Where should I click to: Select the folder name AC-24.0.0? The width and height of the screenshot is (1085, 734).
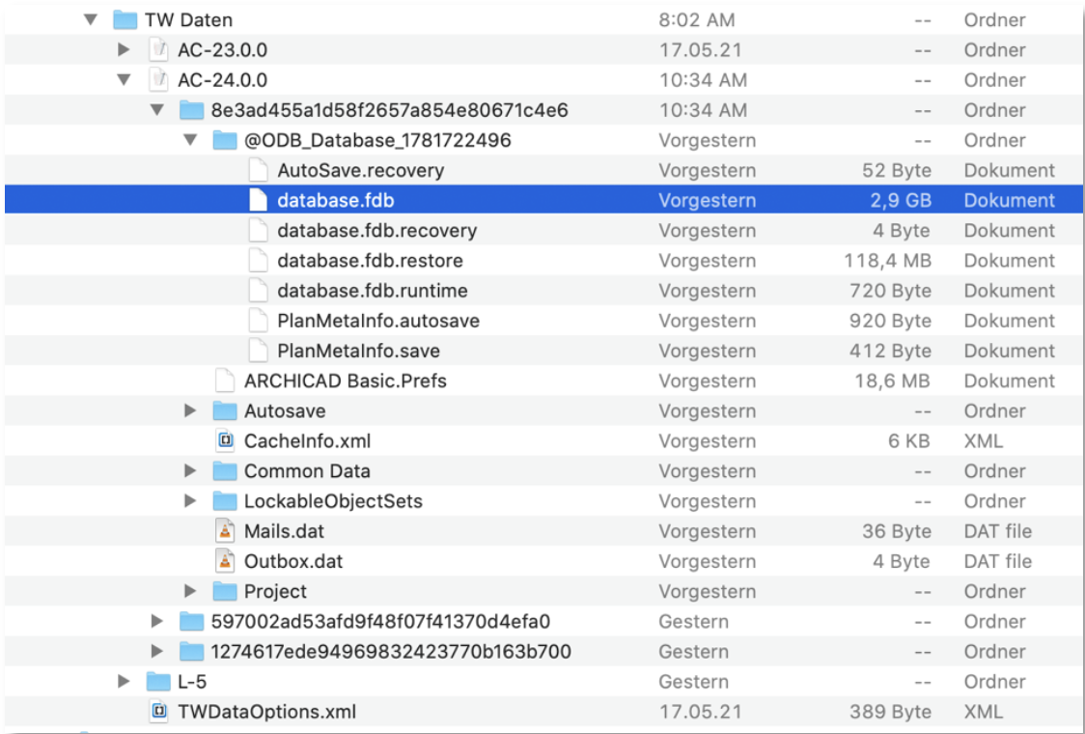coord(222,80)
